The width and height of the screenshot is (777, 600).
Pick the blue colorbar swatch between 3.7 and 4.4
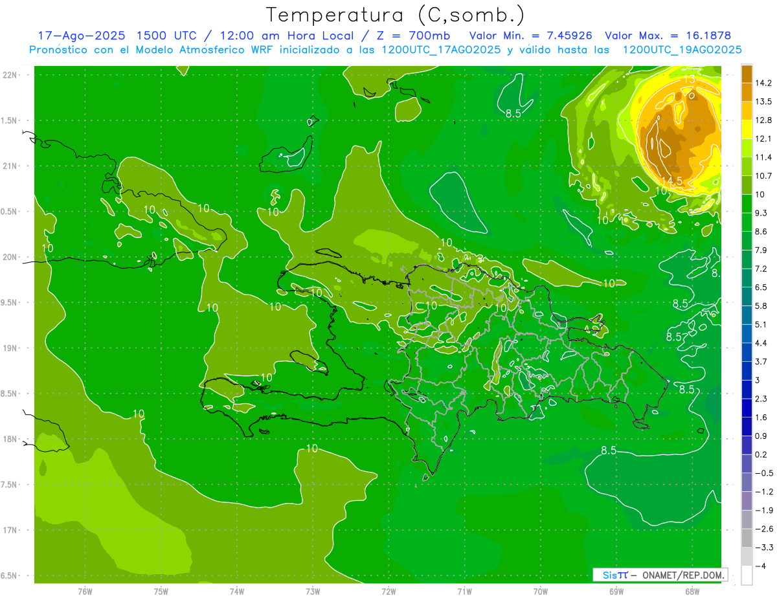coord(747,352)
